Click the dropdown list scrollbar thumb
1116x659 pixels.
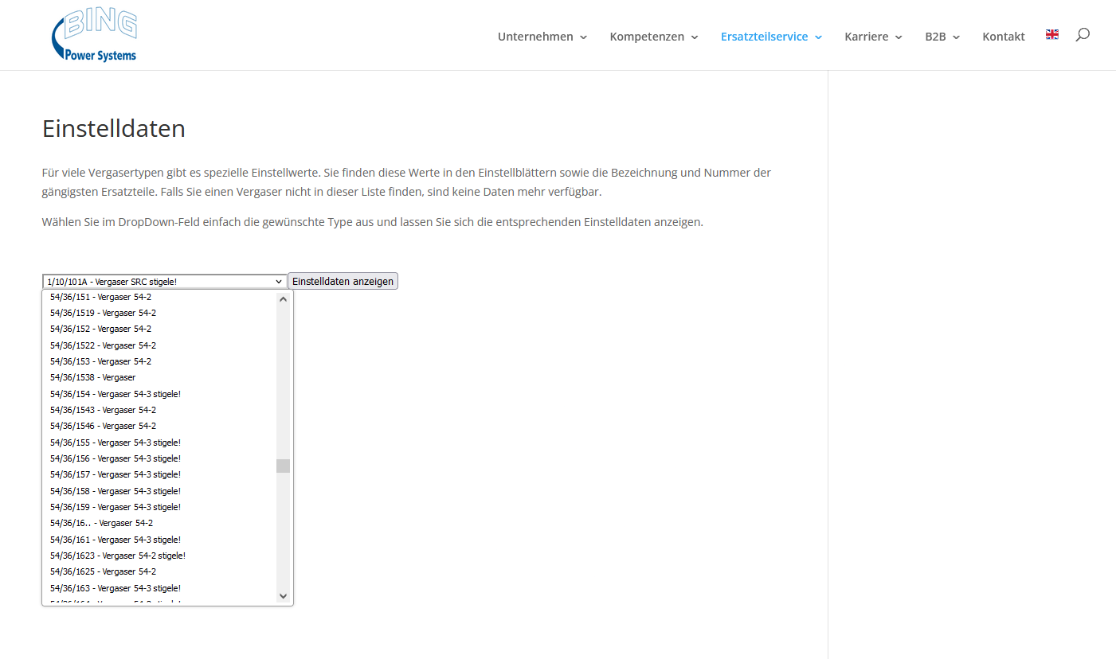pyautogui.click(x=283, y=466)
